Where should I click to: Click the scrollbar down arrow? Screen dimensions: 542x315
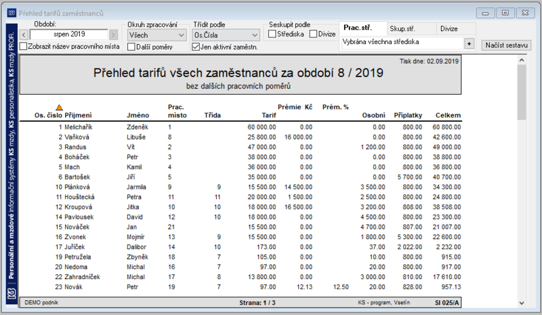[x=522, y=303]
